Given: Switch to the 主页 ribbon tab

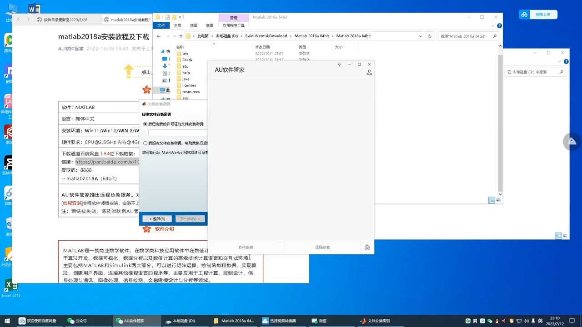Looking at the screenshot, I should [x=177, y=25].
